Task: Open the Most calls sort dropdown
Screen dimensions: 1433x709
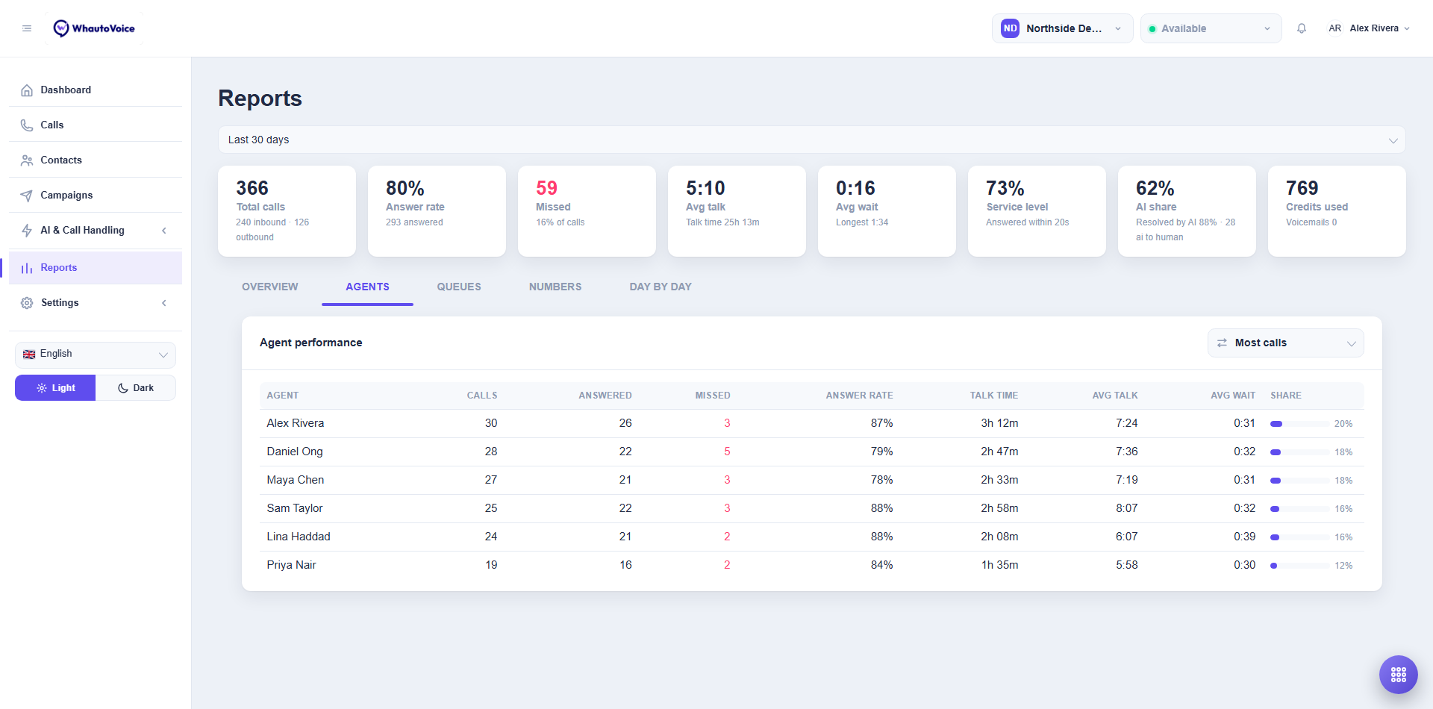Action: tap(1285, 343)
